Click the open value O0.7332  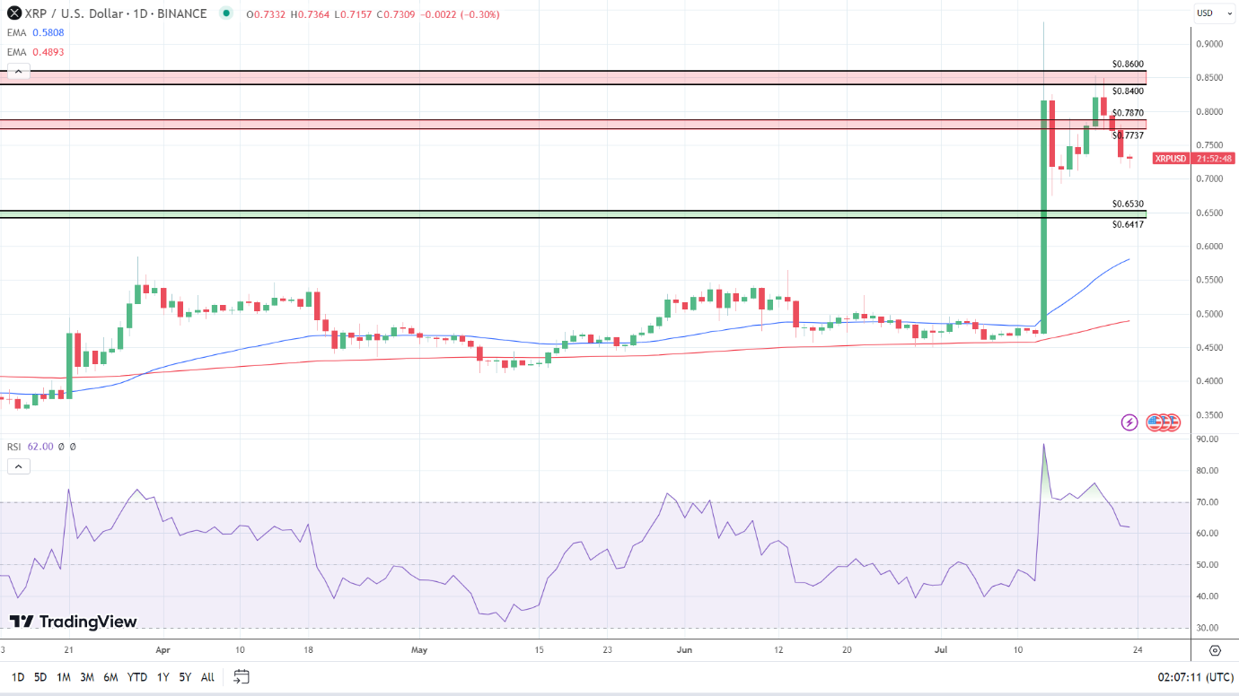pos(268,14)
